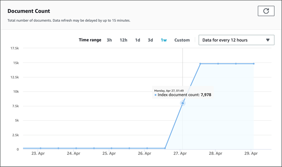Open the data interval dropdown

pyautogui.click(x=236, y=40)
